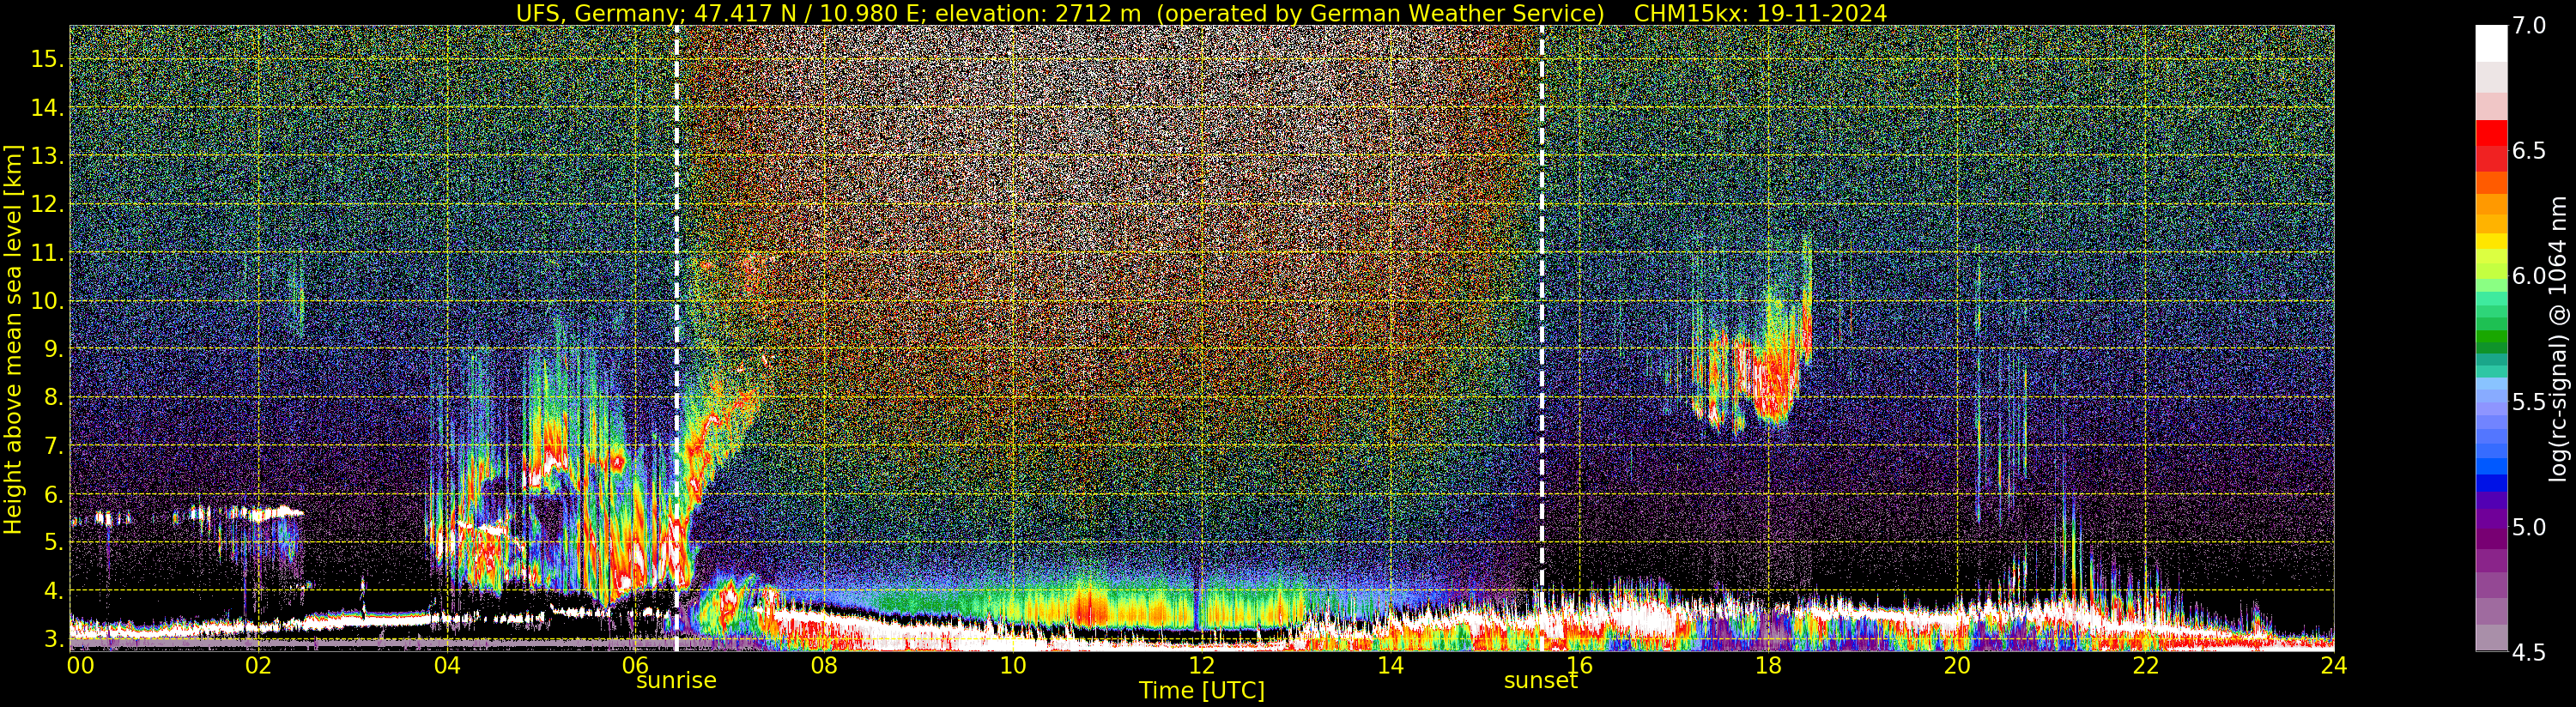Click the time axis tick '02'
The image size is (2576, 707).
click(258, 665)
